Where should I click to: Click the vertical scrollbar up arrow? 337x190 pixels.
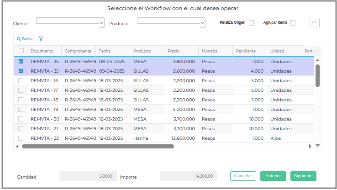pos(317,60)
